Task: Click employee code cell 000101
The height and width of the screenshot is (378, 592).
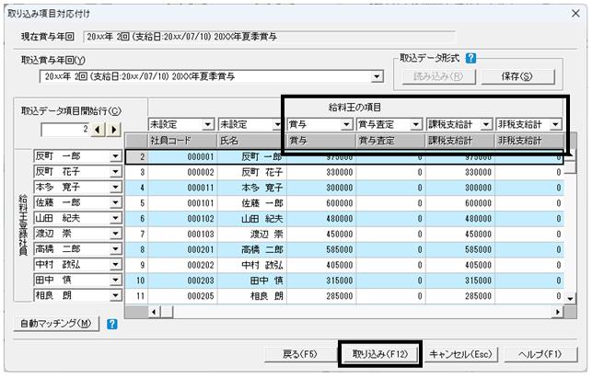Action: pos(182,203)
